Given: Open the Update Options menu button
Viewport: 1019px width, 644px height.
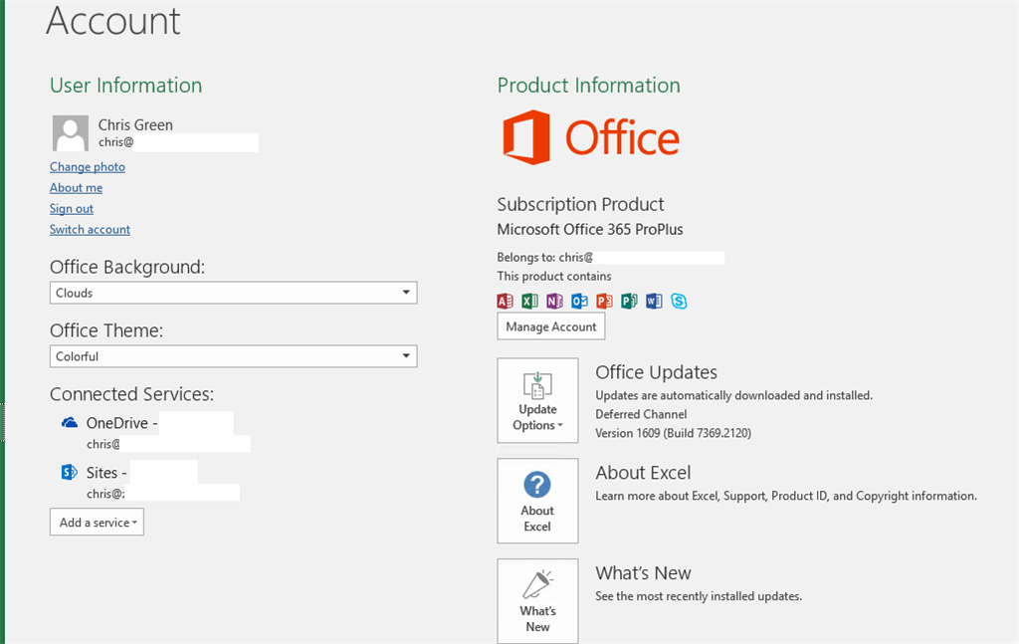Looking at the screenshot, I should [537, 400].
